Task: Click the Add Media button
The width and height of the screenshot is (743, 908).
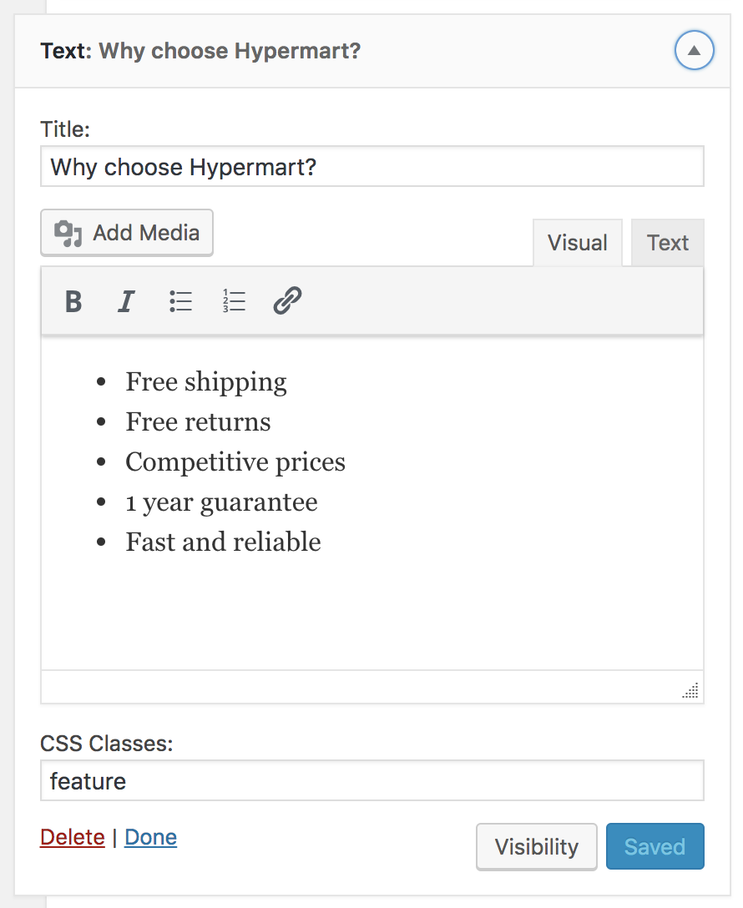Action: (x=127, y=233)
